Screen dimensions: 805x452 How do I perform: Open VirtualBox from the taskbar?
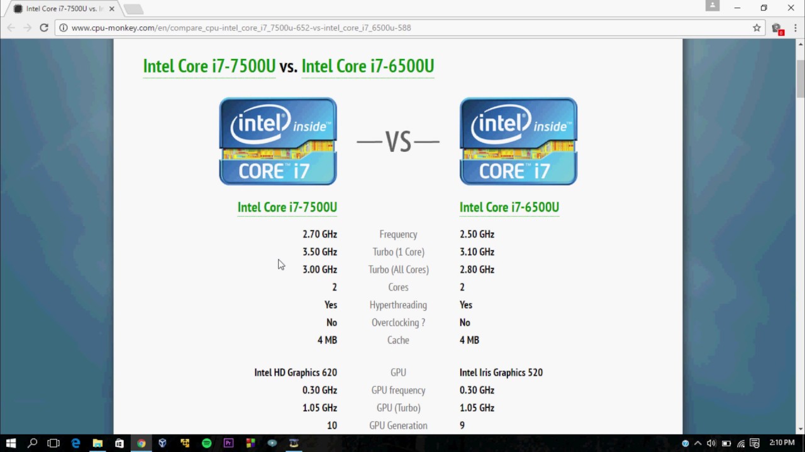pyautogui.click(x=163, y=443)
